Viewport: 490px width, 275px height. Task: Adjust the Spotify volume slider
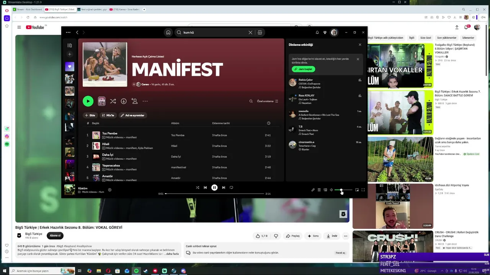(343, 190)
